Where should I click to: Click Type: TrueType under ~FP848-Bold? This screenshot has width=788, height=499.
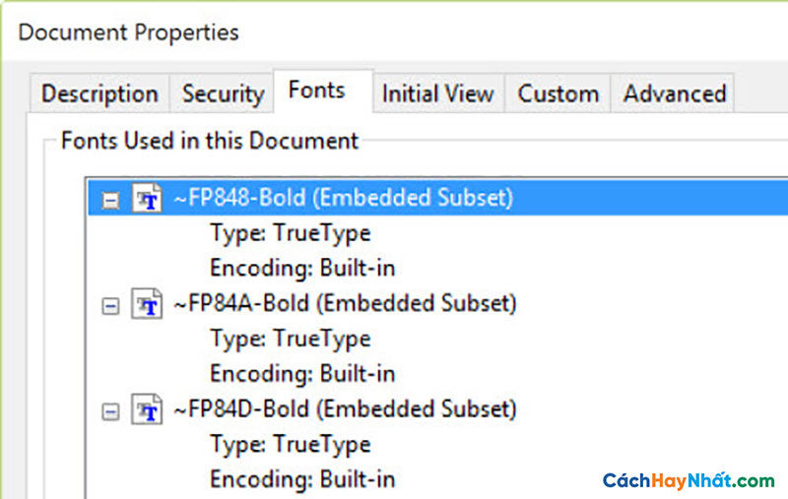point(291,233)
